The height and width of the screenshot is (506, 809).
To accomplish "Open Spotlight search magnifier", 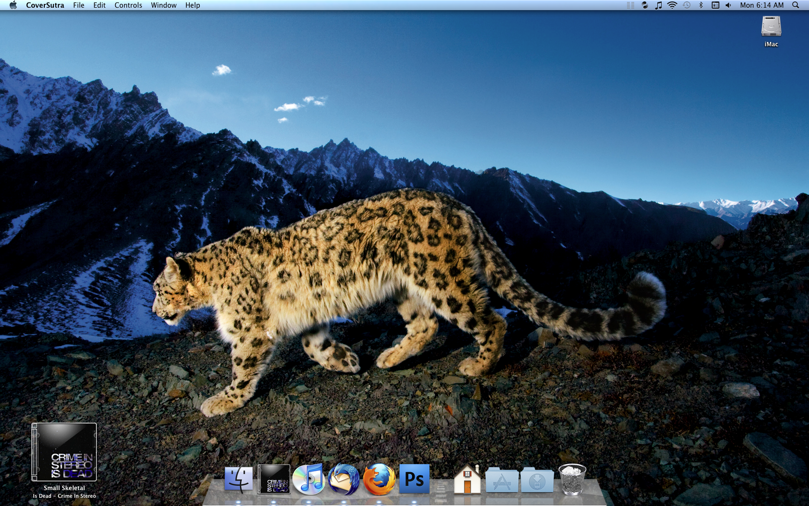I will 796,5.
